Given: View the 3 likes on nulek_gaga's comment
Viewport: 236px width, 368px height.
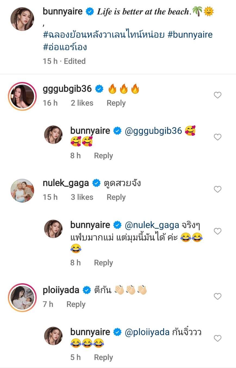Looking at the screenshot, I should tap(82, 197).
